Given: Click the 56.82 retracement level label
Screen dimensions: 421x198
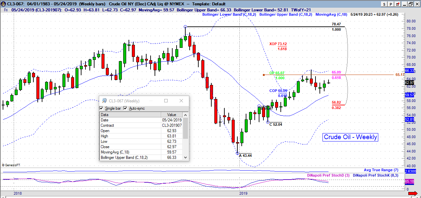Looking at the screenshot, I should coord(337,102).
